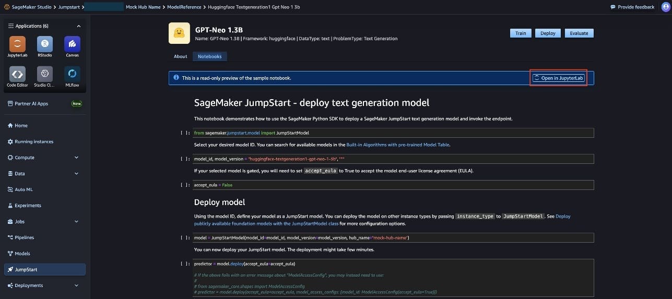Switch to the About tab
The height and width of the screenshot is (299, 672).
pos(180,56)
